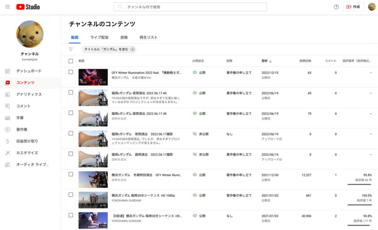This screenshot has width=378, height=230.
Task: Open the help question mark icon
Action: pyautogui.click(x=336, y=7)
